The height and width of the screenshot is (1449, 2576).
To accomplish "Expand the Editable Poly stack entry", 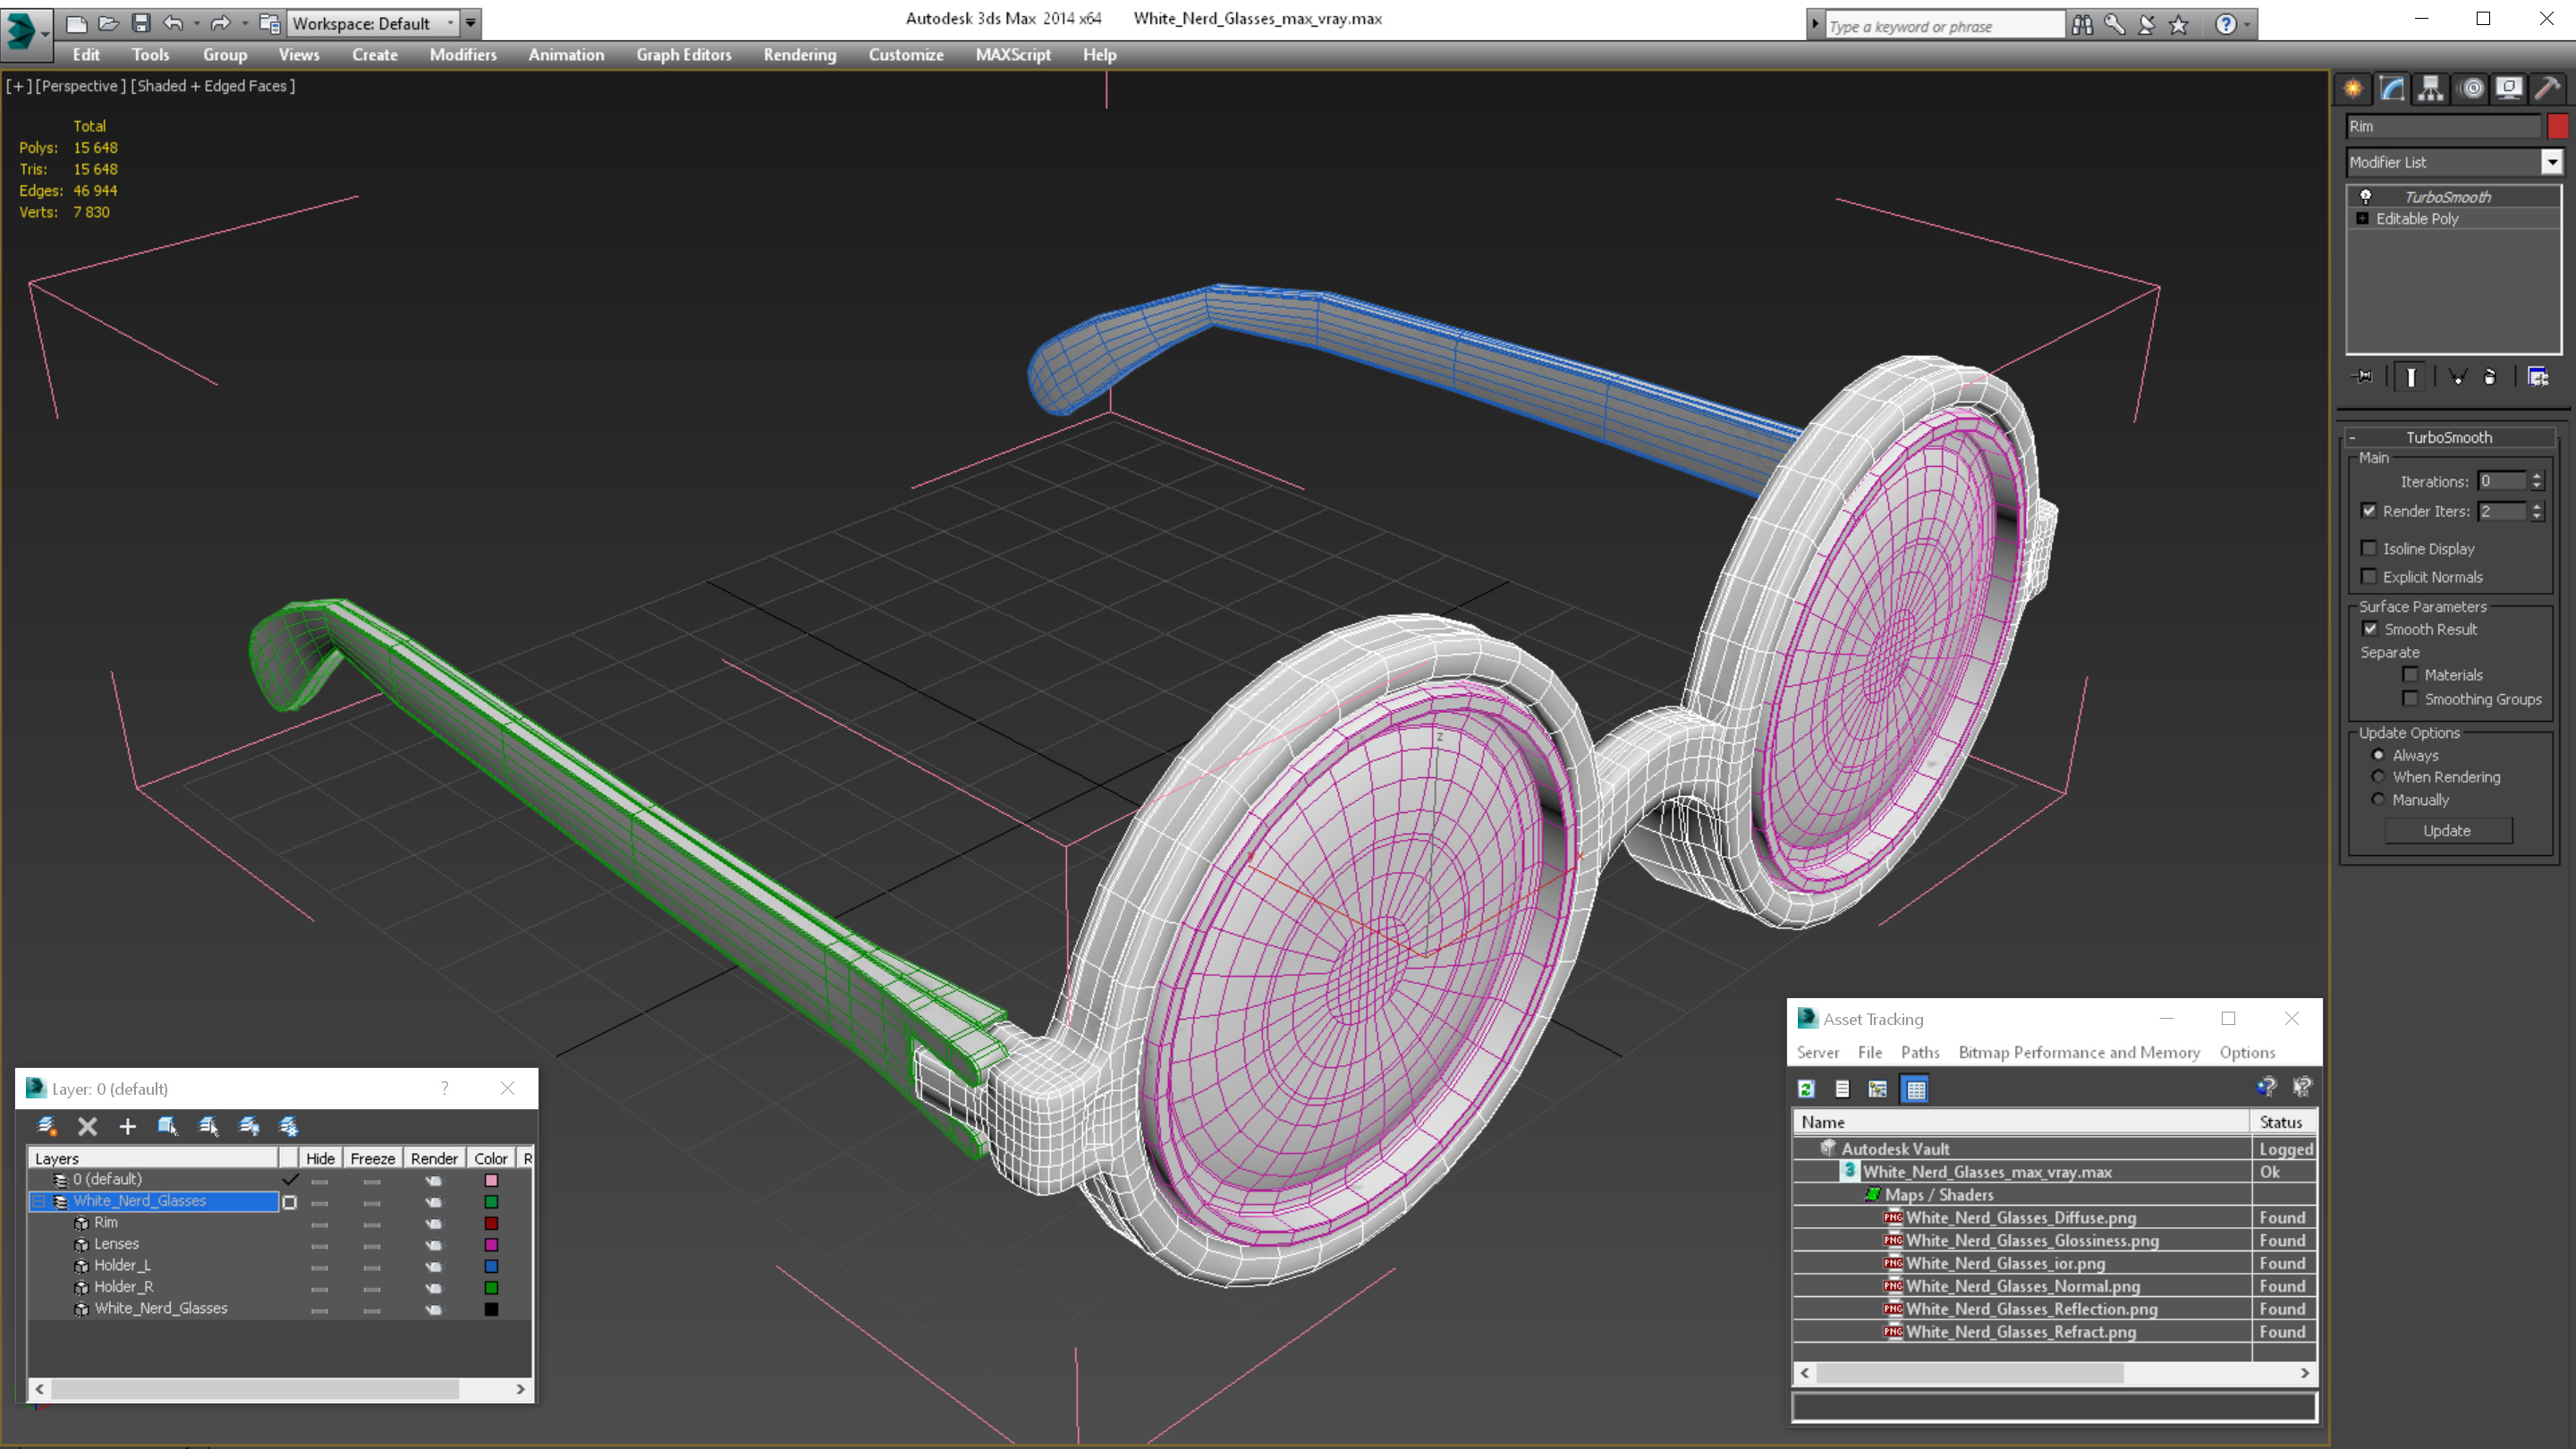I will [2362, 218].
